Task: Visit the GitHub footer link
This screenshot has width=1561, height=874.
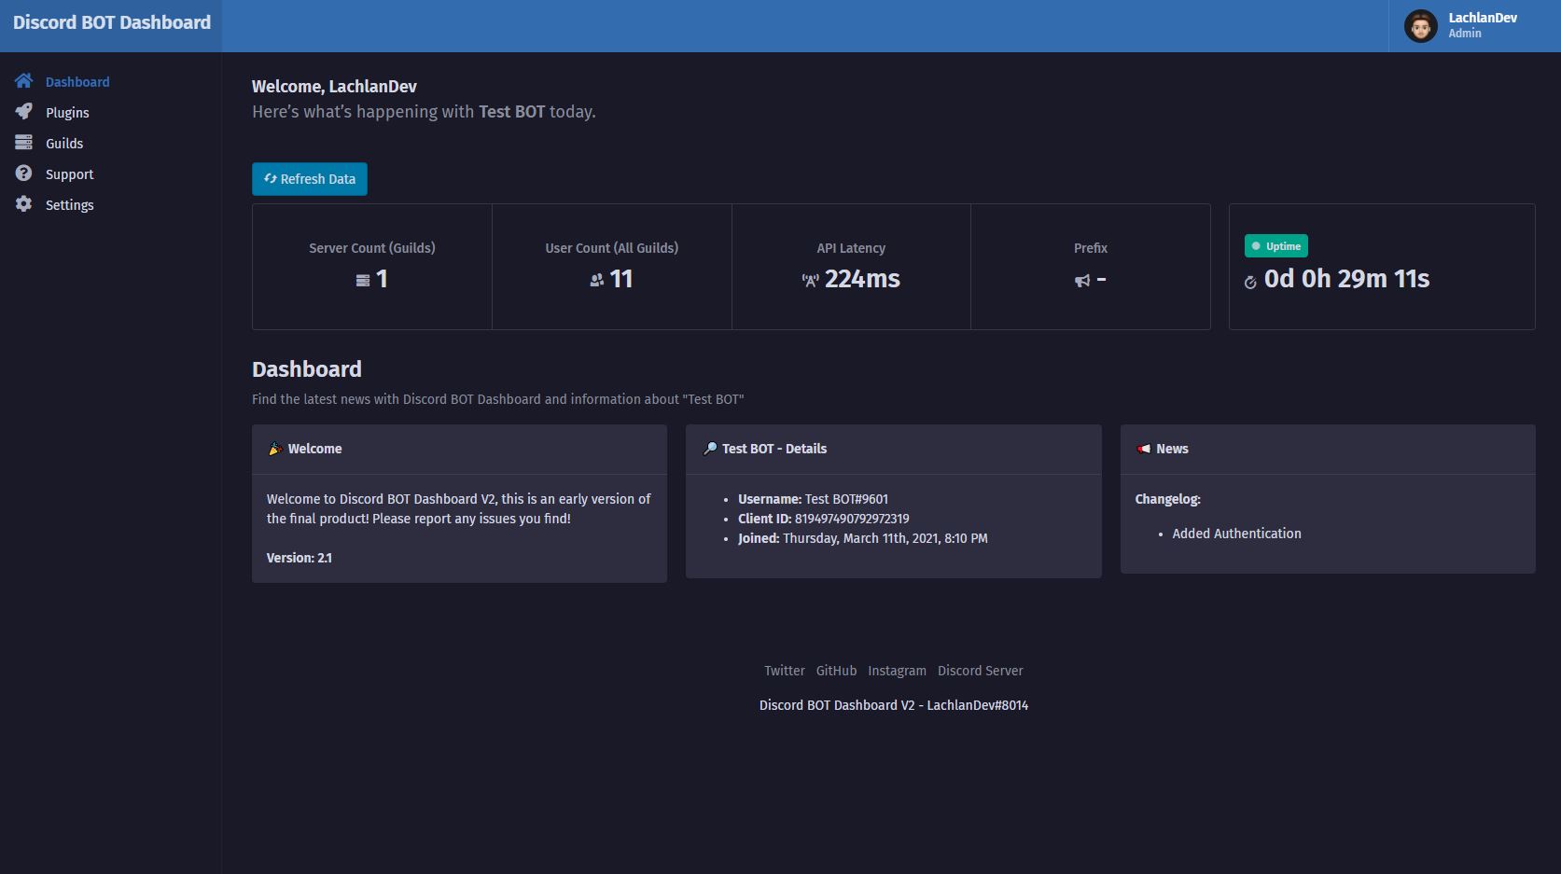Action: [x=835, y=670]
